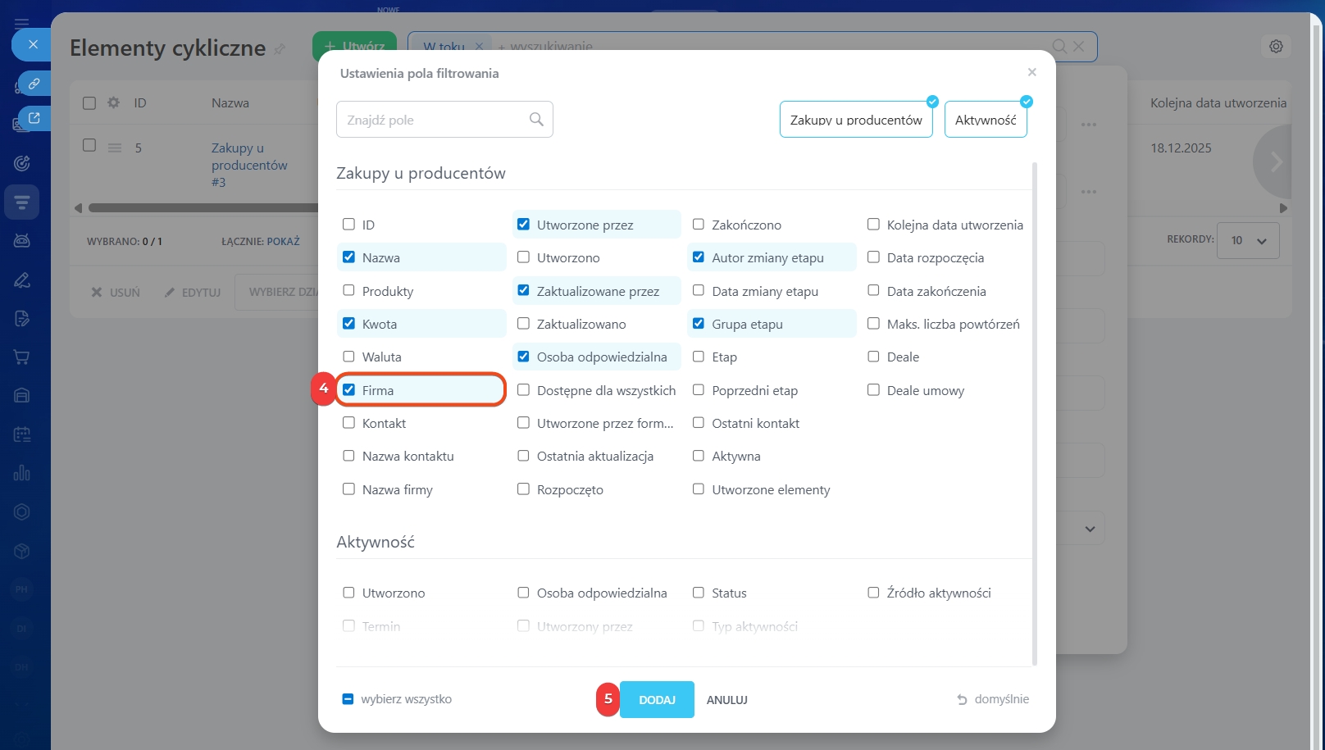The width and height of the screenshot is (1325, 750).
Task: Close the side panel with the X tab
Action: pyautogui.click(x=32, y=44)
